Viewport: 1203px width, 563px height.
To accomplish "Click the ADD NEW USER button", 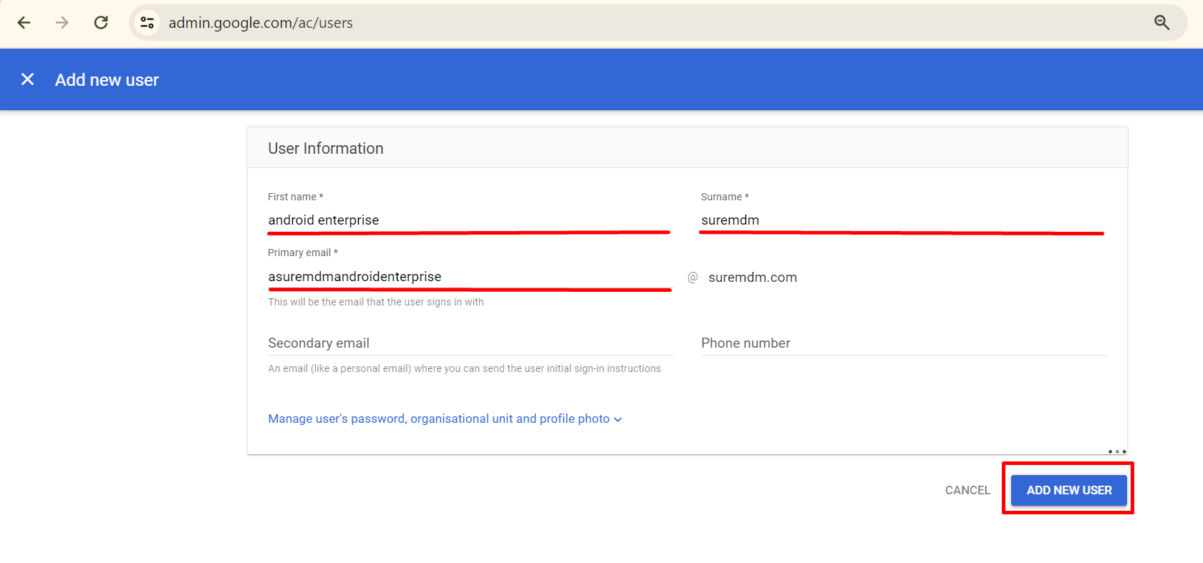I will click(1068, 490).
